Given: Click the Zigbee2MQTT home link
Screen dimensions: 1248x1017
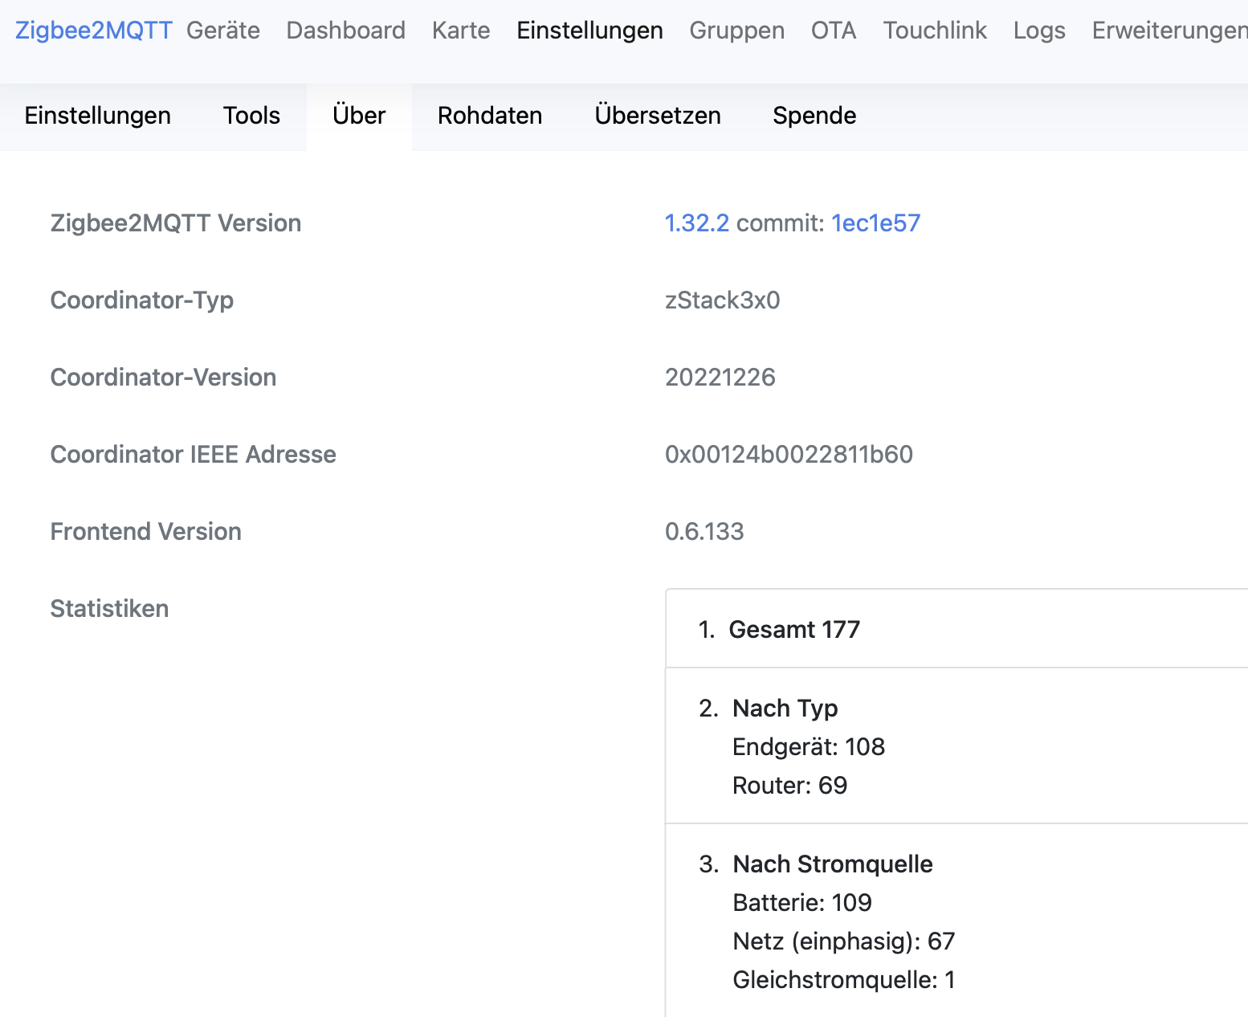Looking at the screenshot, I should click(93, 31).
